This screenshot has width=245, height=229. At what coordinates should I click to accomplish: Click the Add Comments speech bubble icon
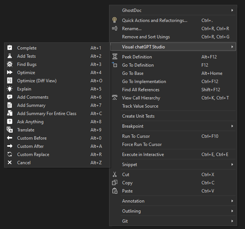10,97
